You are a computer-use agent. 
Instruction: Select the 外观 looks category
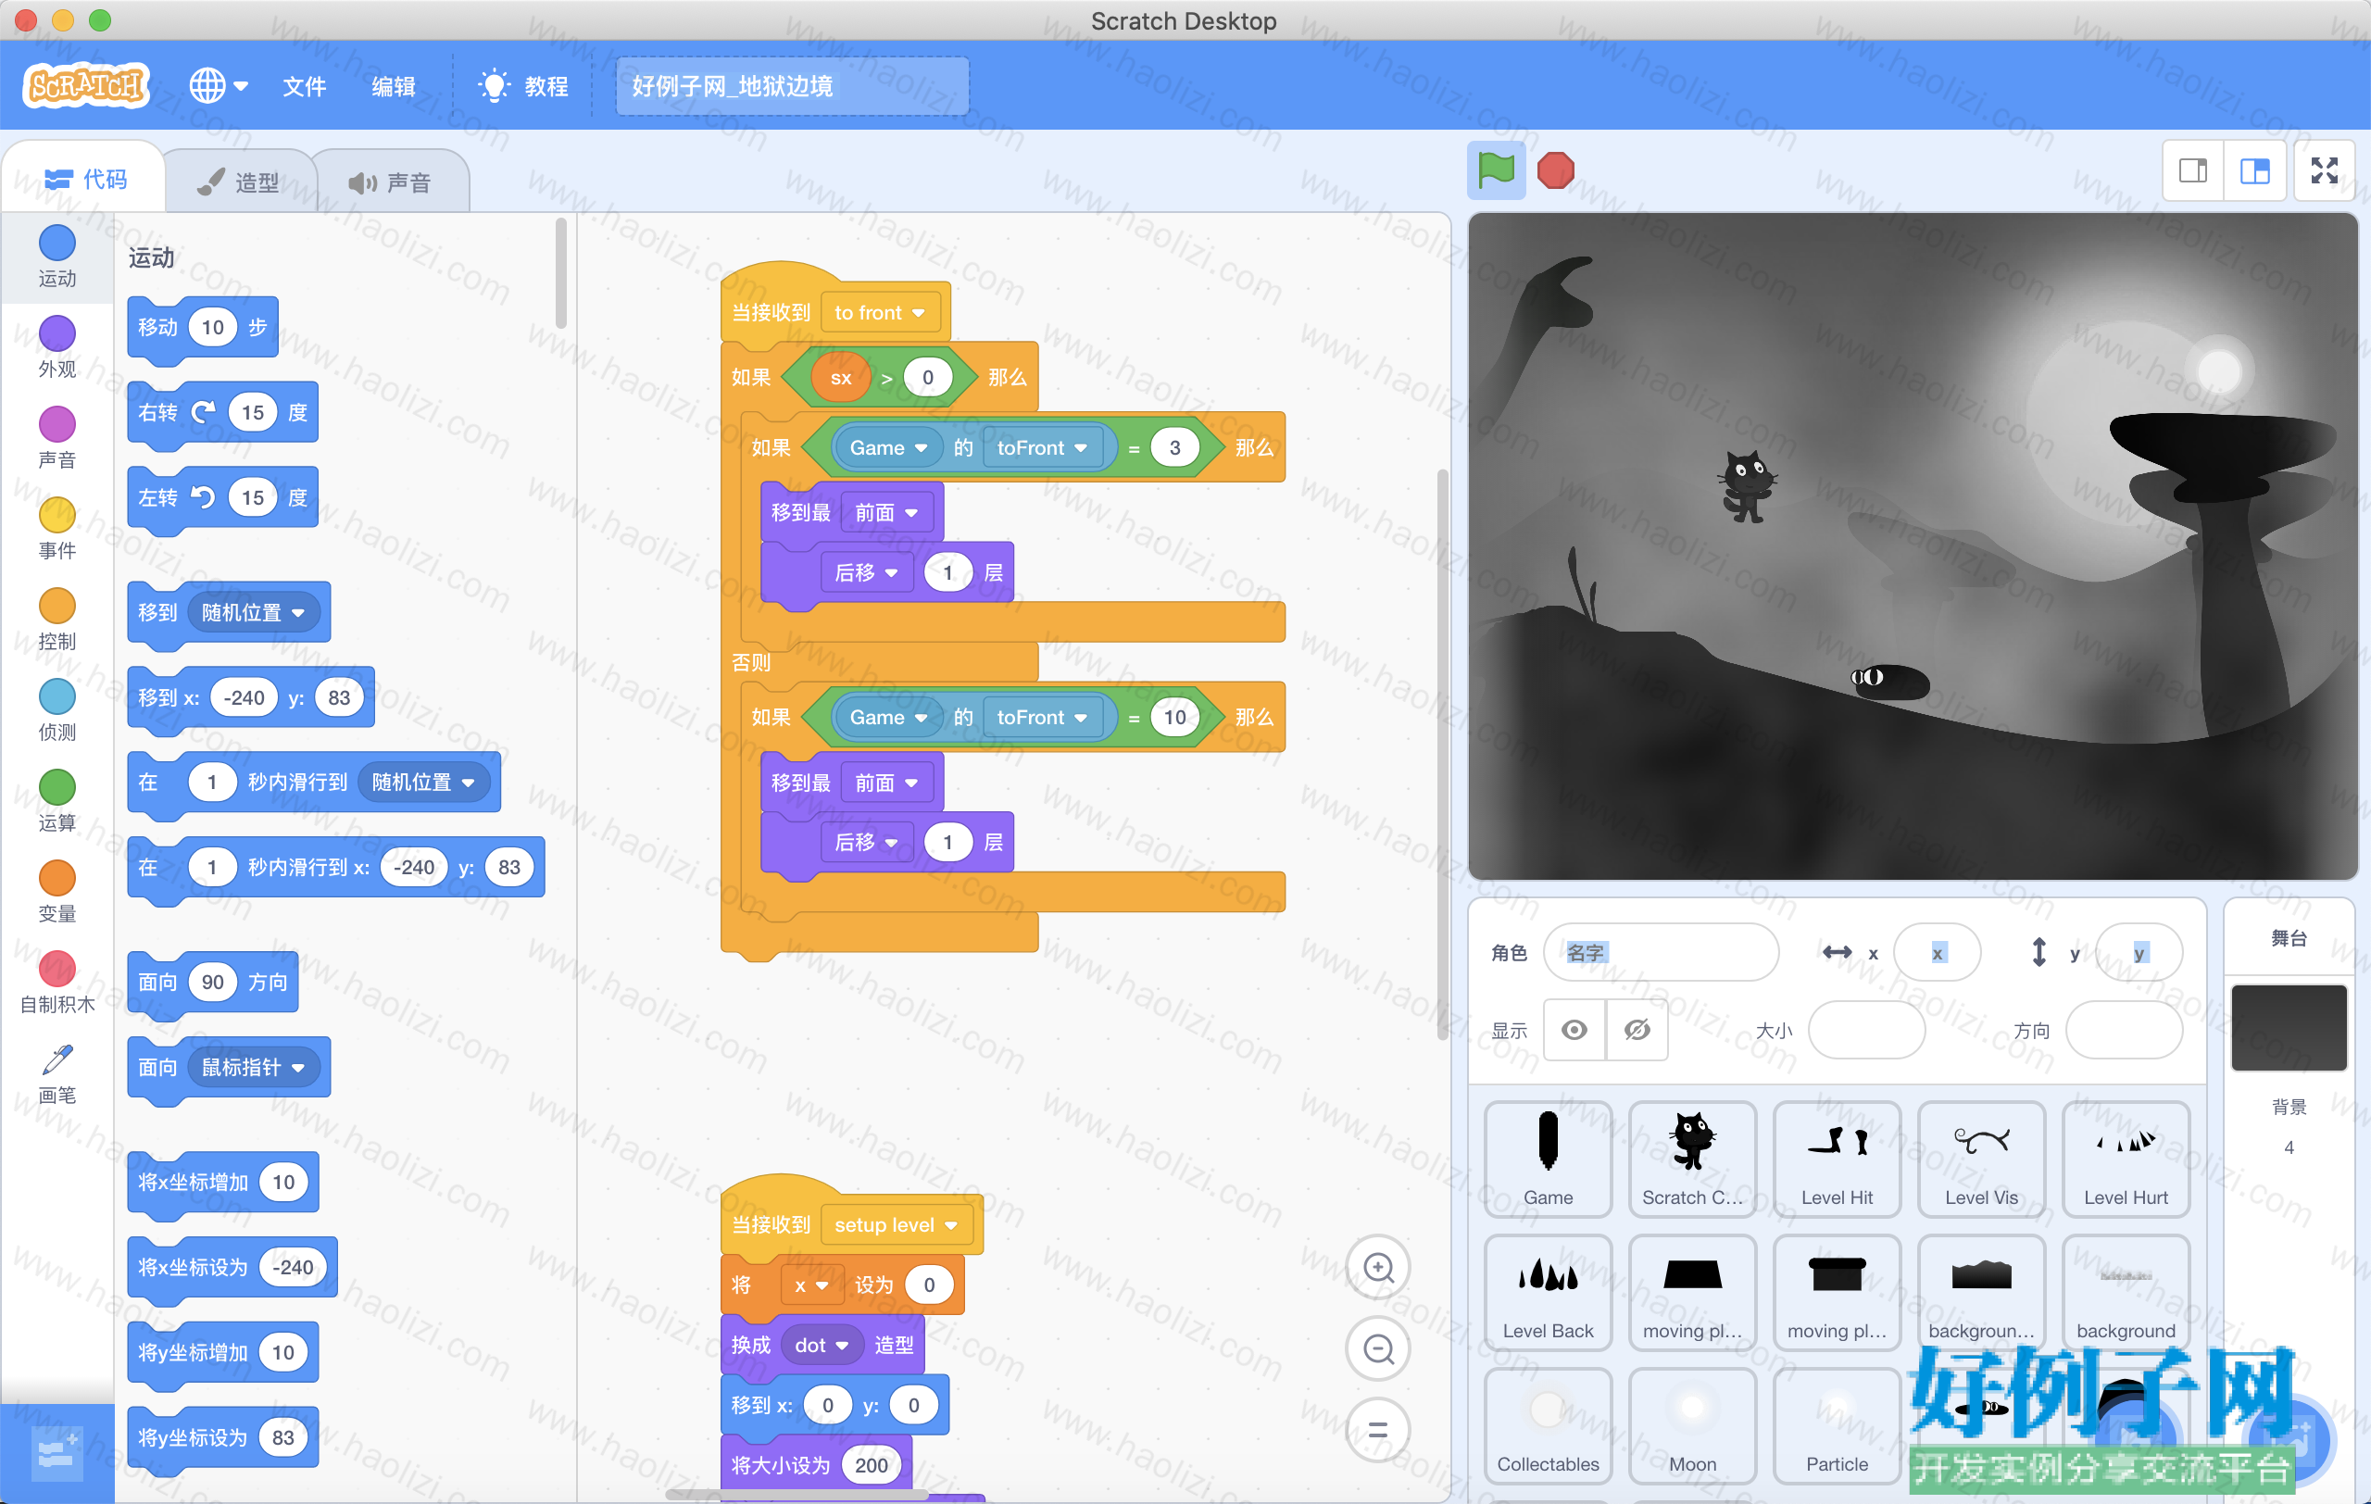[x=57, y=347]
